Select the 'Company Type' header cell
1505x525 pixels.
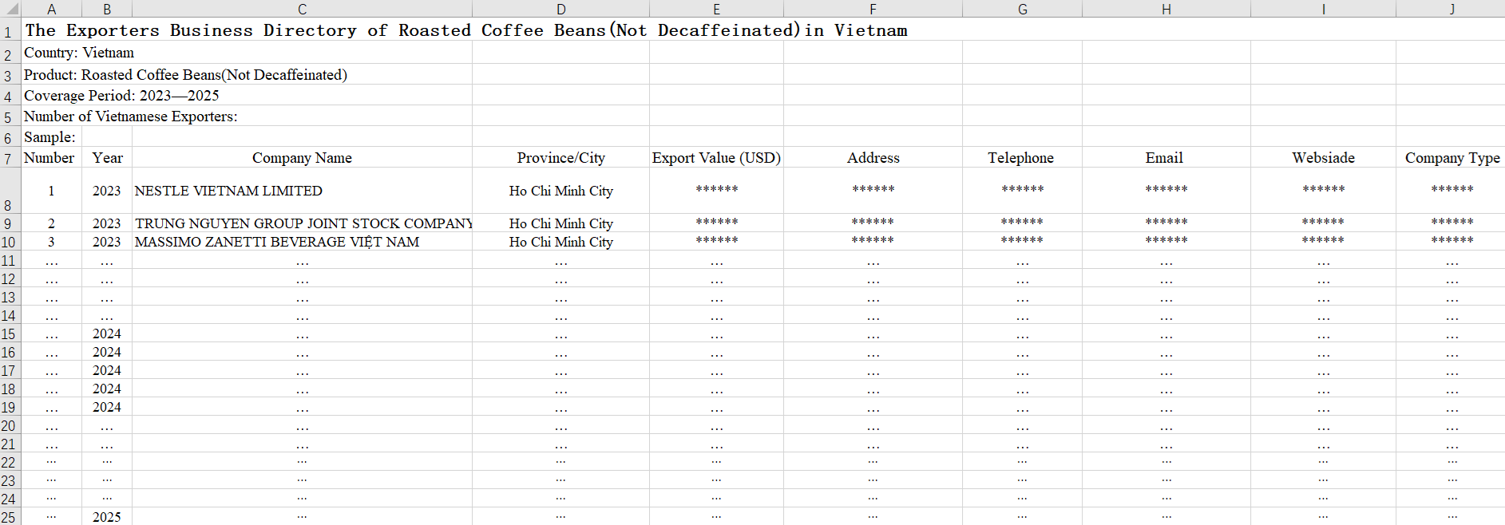click(x=1452, y=158)
